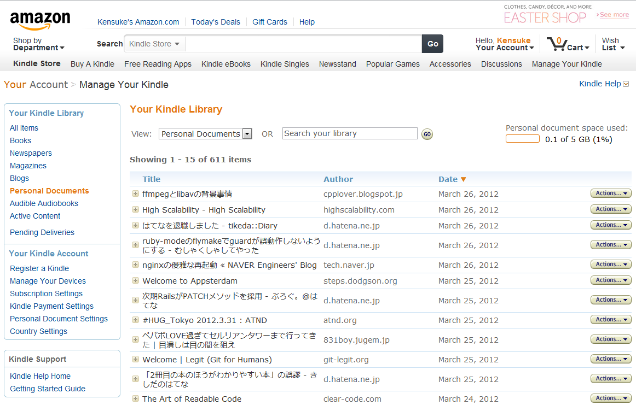Image resolution: width=636 pixels, height=405 pixels.
Task: Show All Items in library sidebar
Action: pyautogui.click(x=24, y=128)
